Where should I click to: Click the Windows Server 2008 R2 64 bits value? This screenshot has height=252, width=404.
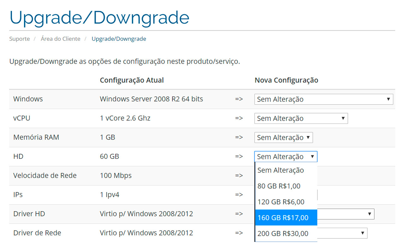[x=151, y=99]
